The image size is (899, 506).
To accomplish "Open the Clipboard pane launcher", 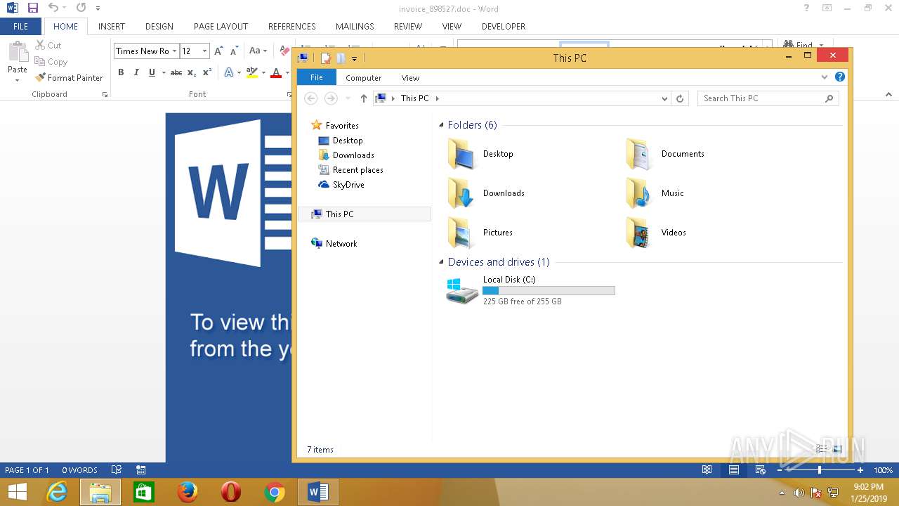I will (x=105, y=94).
